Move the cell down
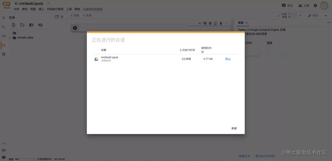This screenshot has height=161, width=332. coord(194,23)
